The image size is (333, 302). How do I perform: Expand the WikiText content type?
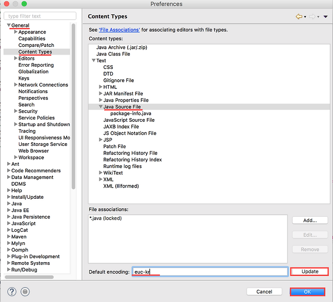(x=100, y=173)
